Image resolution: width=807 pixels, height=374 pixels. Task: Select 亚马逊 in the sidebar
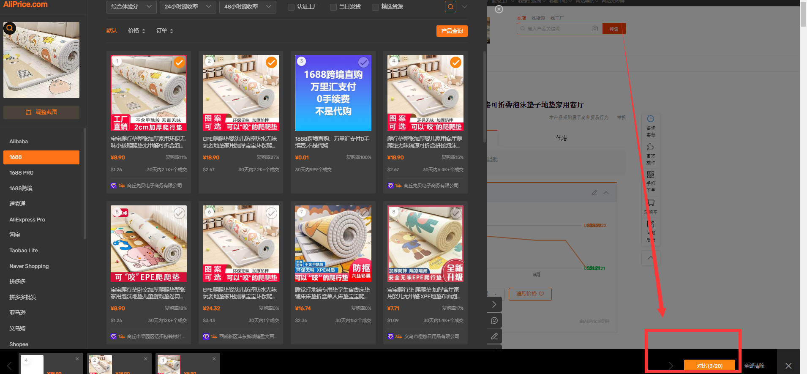pos(41,313)
